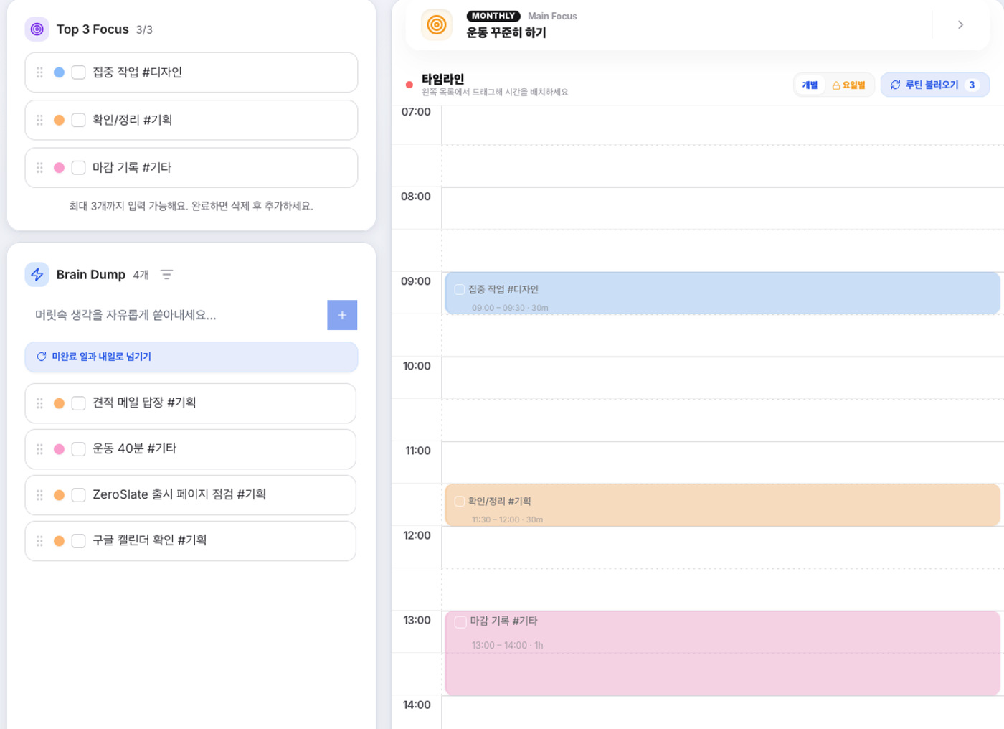Check the 13:00 마감 기록 timeline block checkbox
This screenshot has width=1004, height=729.
coord(460,621)
